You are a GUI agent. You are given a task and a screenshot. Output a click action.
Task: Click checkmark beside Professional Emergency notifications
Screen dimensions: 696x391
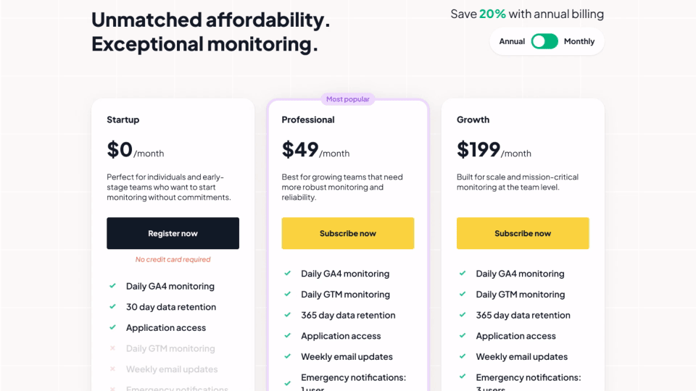[288, 377]
